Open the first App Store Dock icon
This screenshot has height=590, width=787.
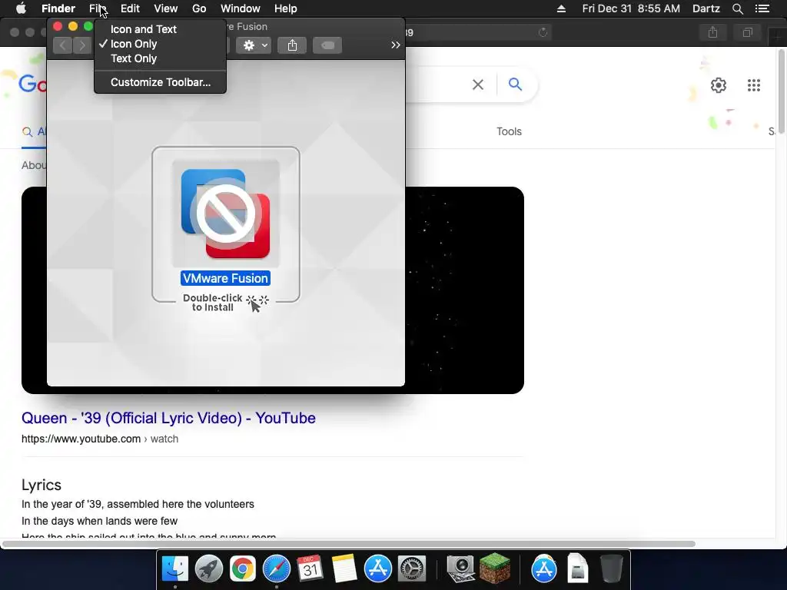[378, 569]
